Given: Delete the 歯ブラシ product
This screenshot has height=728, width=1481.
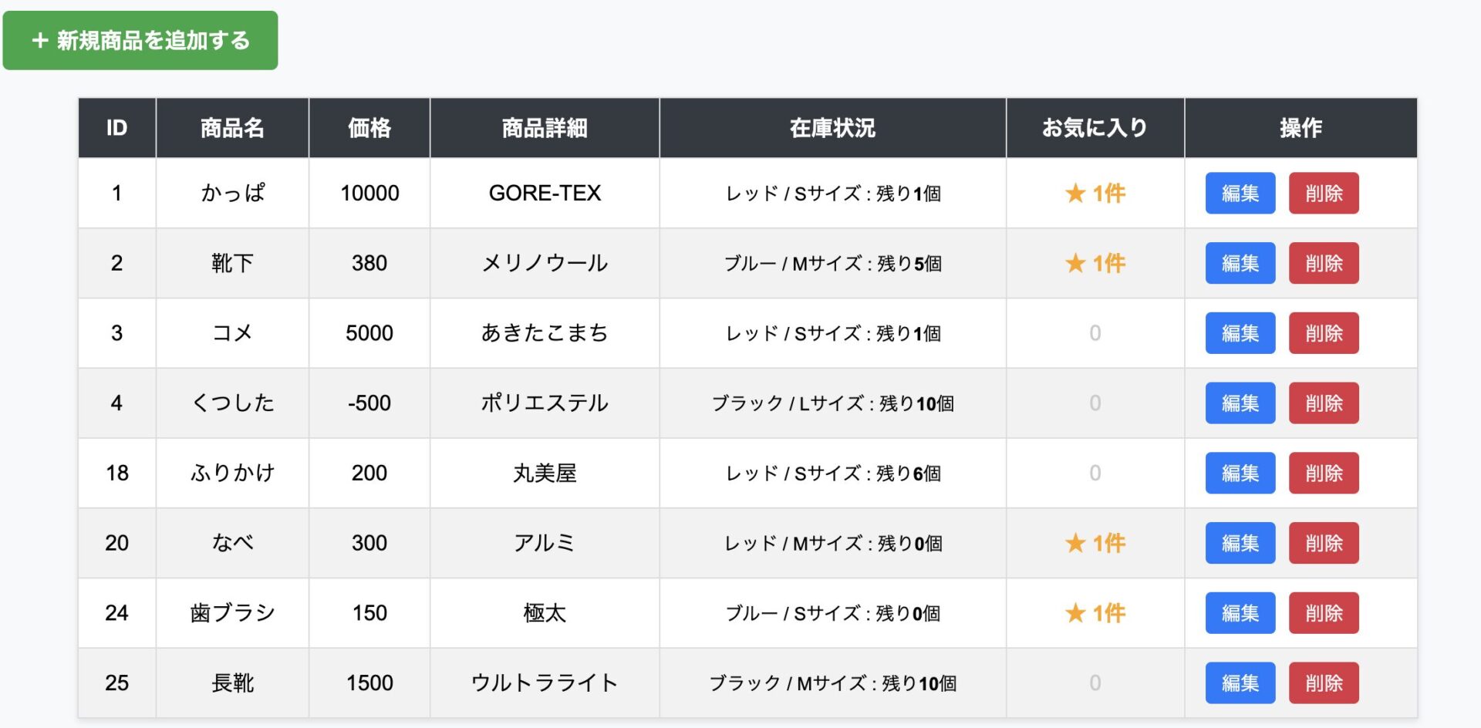Looking at the screenshot, I should 1323,613.
